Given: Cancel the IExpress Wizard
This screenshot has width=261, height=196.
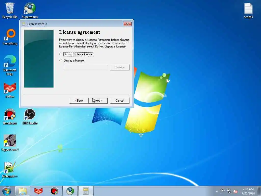Looking at the screenshot, I should 120,101.
